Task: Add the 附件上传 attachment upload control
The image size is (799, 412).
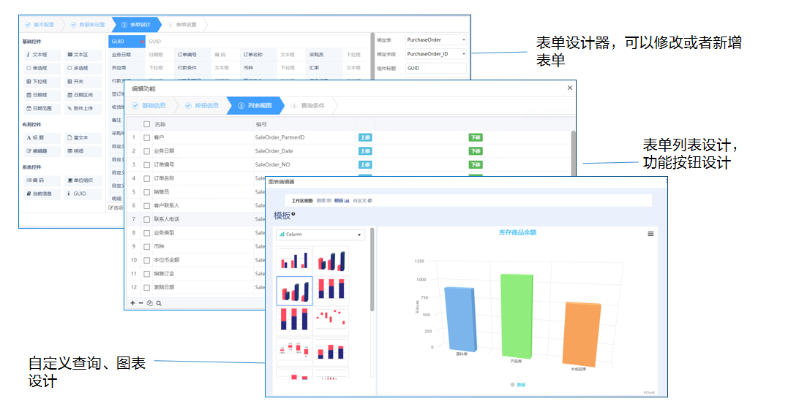Action: (x=83, y=108)
